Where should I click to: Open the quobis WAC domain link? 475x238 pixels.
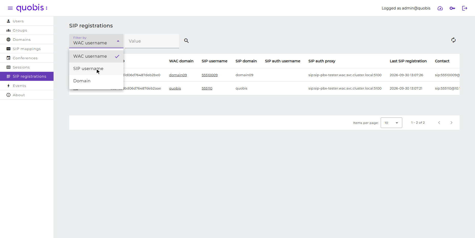[175, 88]
